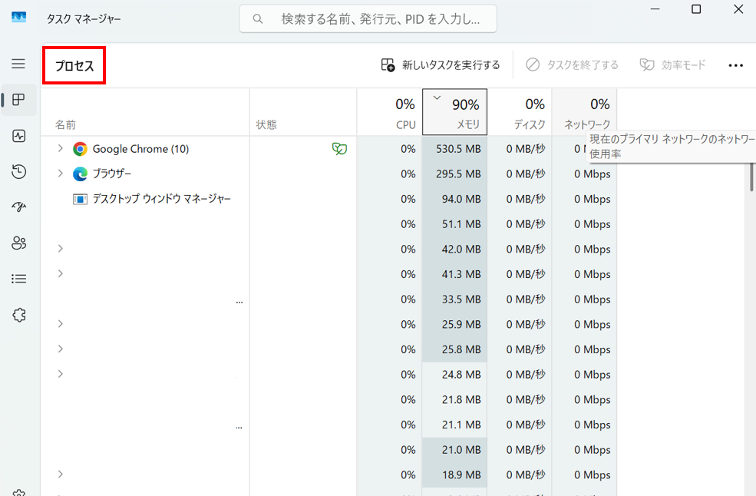Expand the process row using 42.0 MB
756x496 pixels.
coord(61,249)
